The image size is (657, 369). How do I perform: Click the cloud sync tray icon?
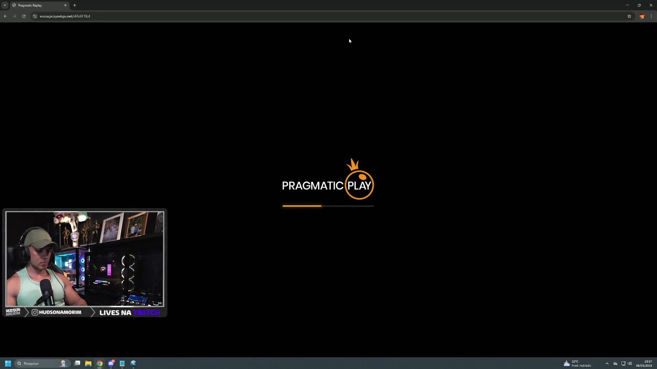(x=615, y=364)
